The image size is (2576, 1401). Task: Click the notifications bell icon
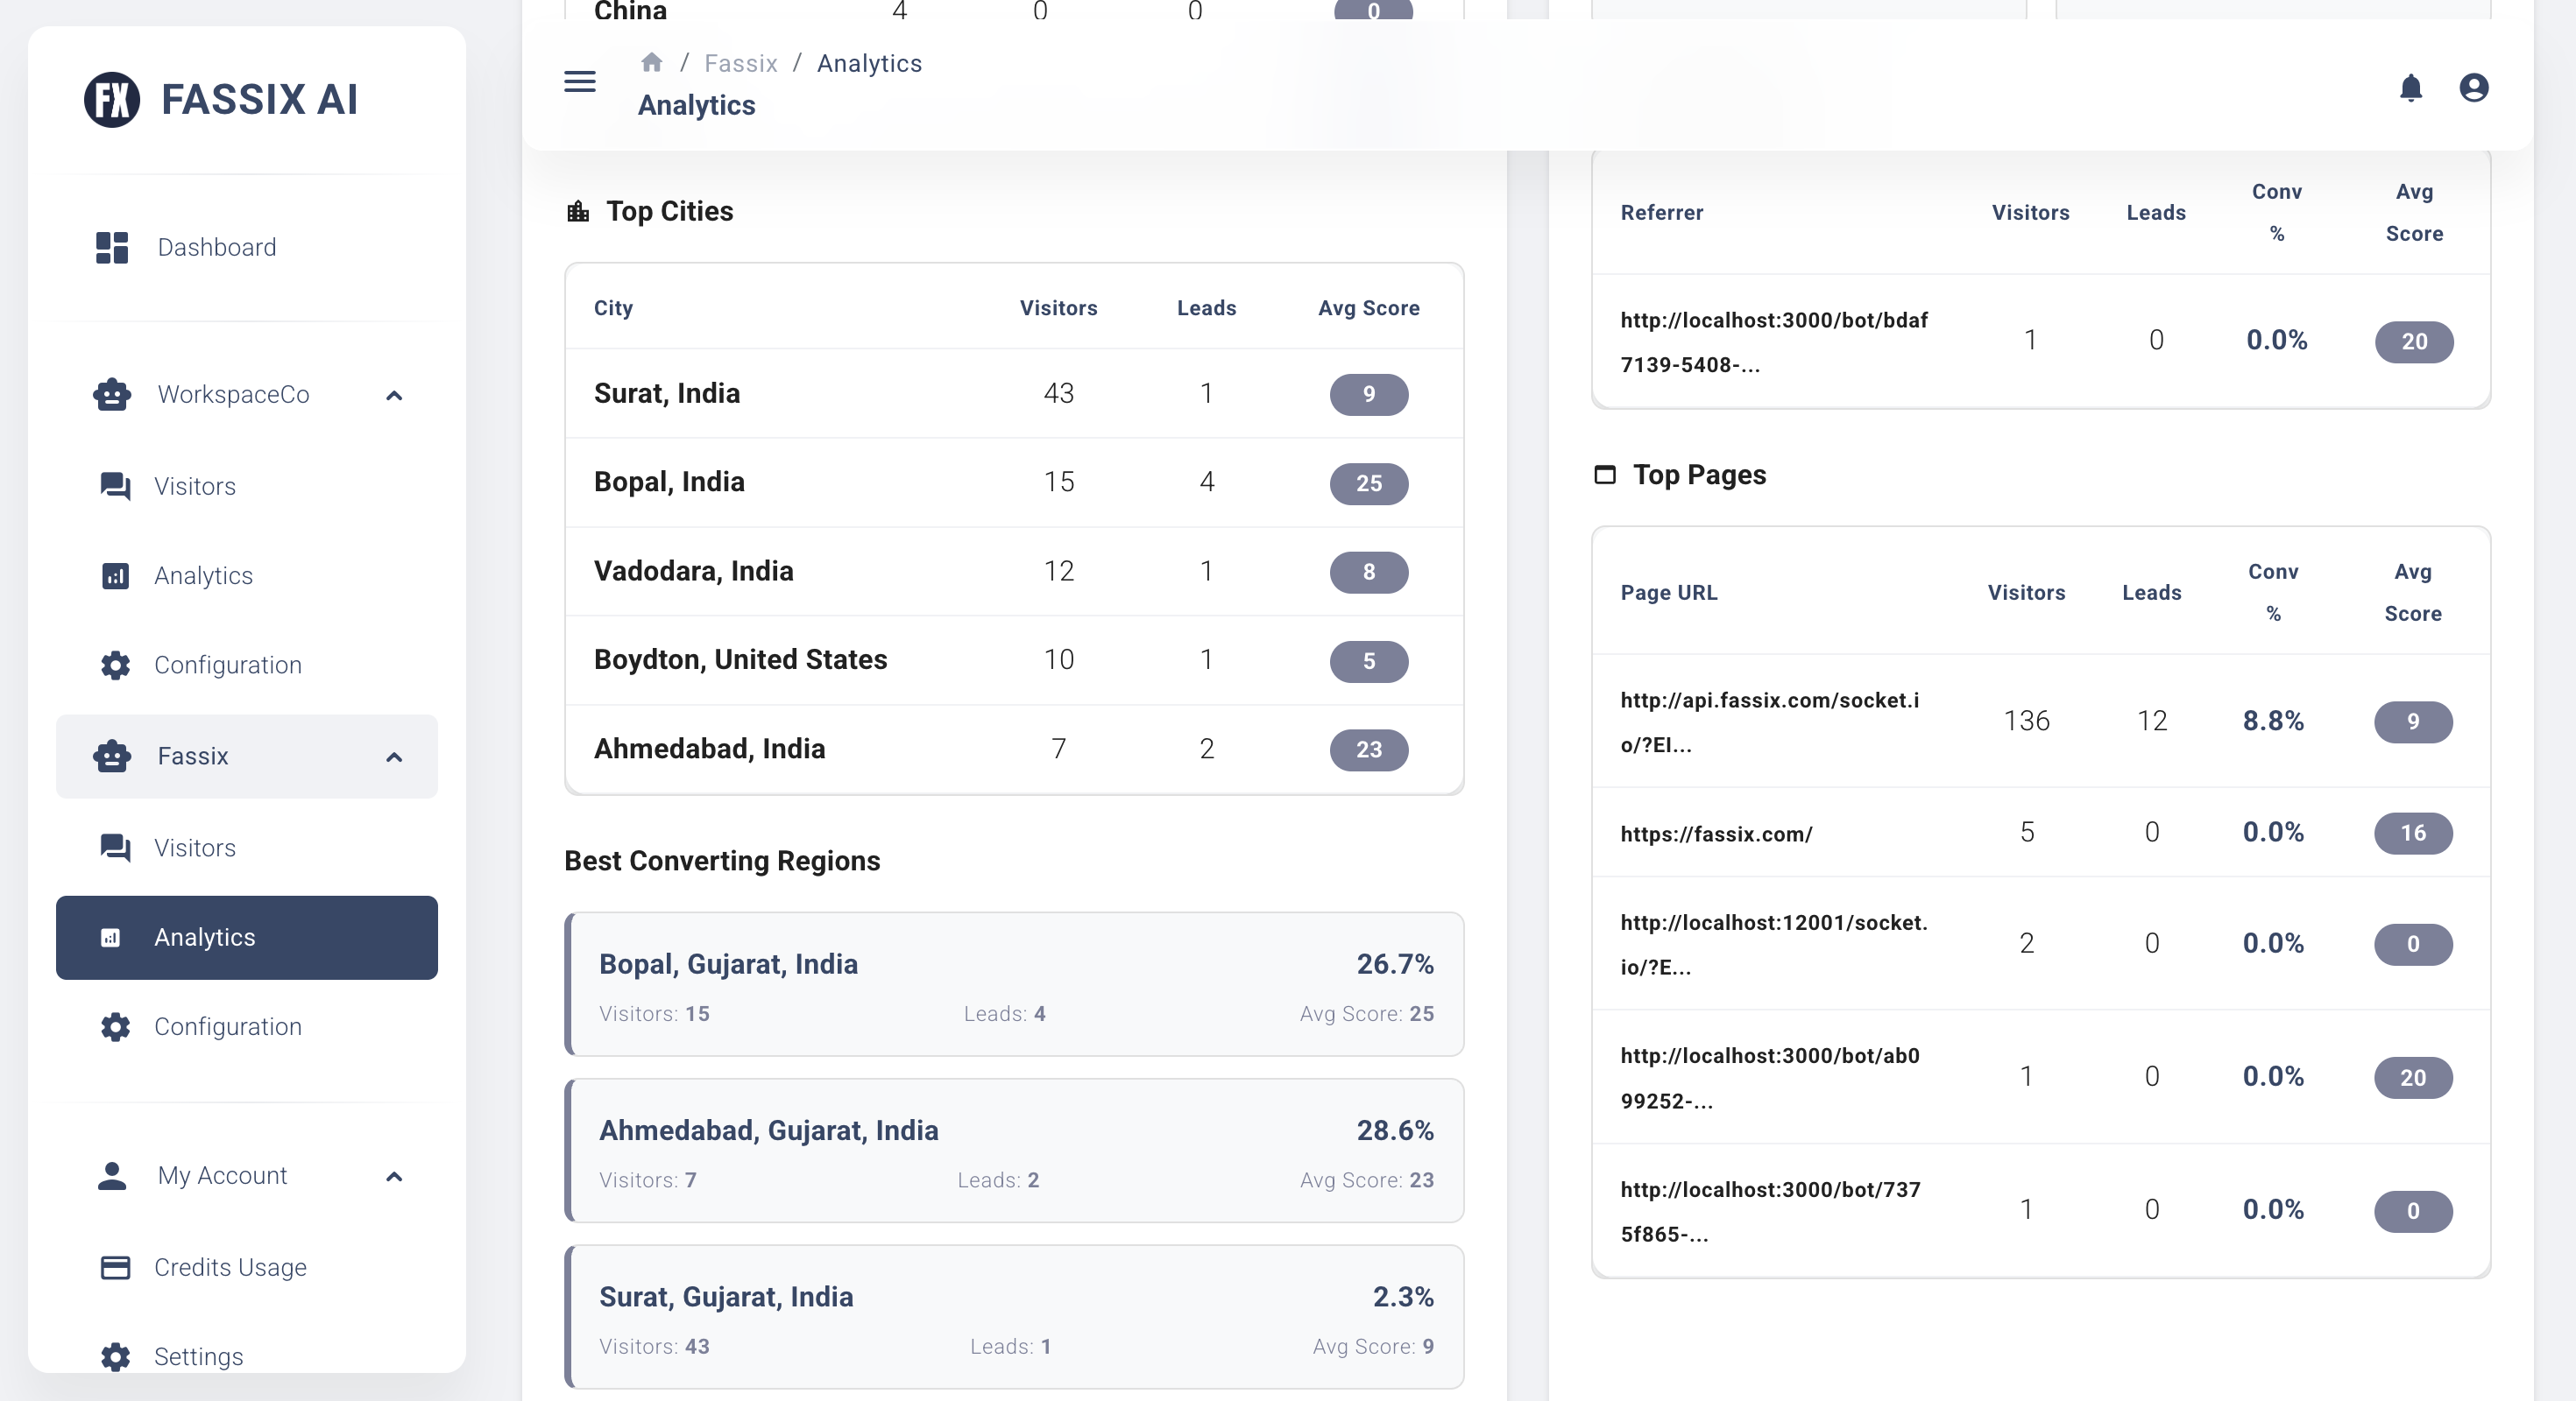pos(2411,88)
